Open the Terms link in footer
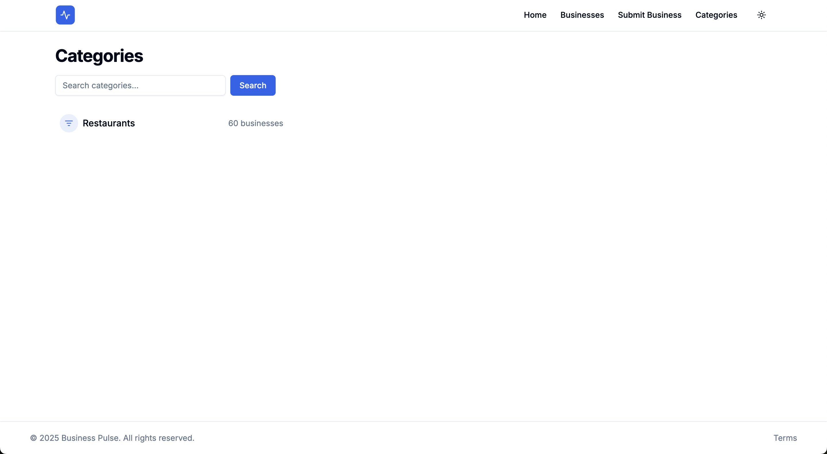Image resolution: width=827 pixels, height=454 pixels. (x=785, y=438)
